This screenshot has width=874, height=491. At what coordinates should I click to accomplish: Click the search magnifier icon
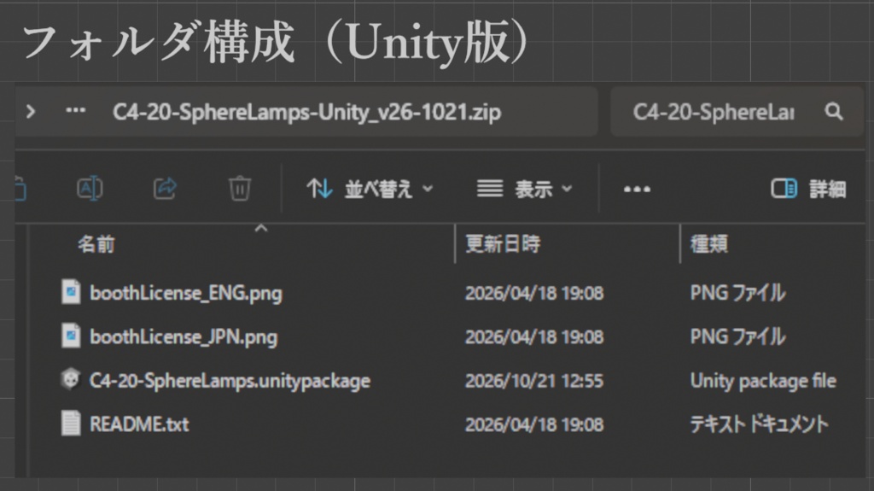(x=834, y=112)
